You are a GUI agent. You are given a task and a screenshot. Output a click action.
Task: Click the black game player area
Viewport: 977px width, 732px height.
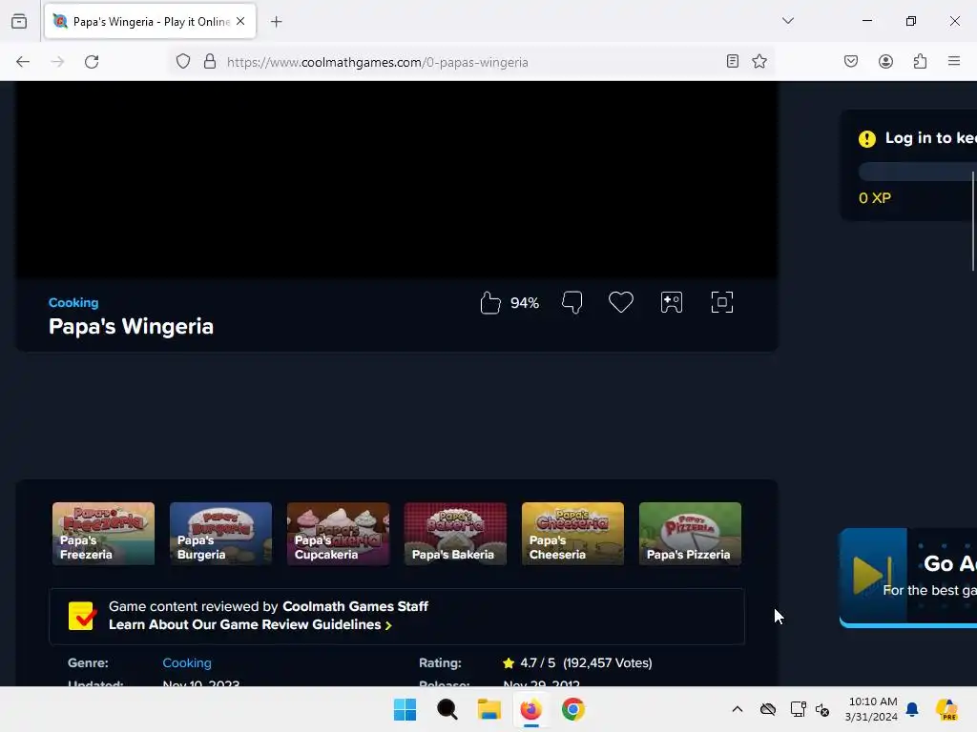point(396,179)
